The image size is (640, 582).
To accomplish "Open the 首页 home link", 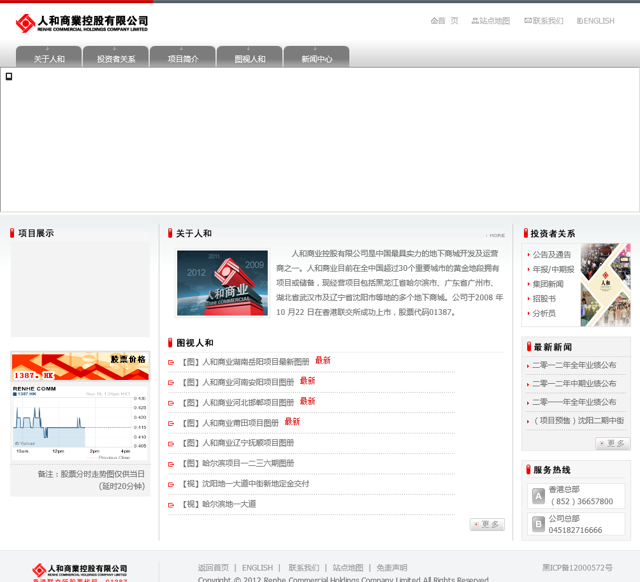I will coord(444,21).
